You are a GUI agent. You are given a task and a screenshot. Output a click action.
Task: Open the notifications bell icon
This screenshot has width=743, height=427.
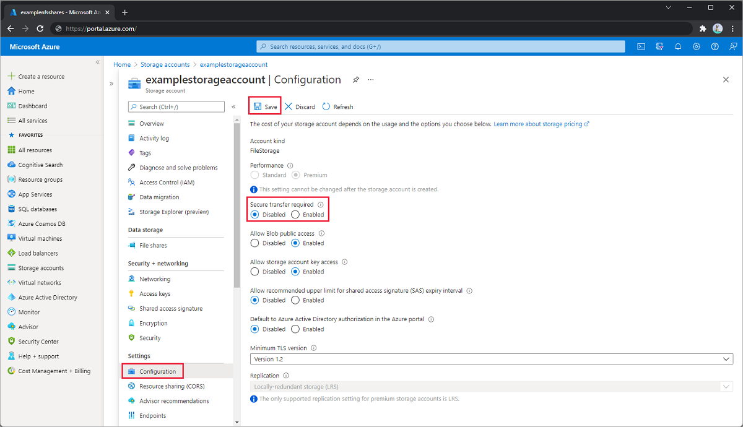click(x=678, y=46)
